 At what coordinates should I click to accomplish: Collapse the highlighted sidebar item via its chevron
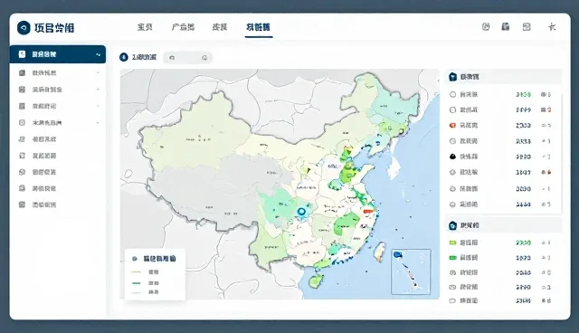98,54
